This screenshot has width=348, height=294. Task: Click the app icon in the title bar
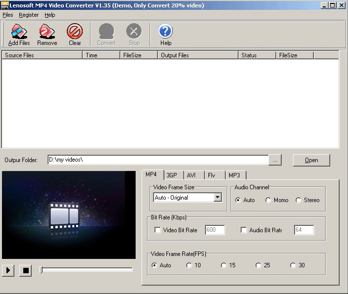coord(5,5)
